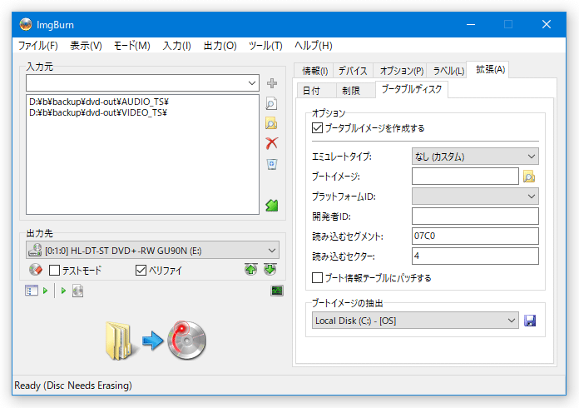Viewport: 579px width, 408px height.
Task: Open the モード(M) menu
Action: pos(131,46)
